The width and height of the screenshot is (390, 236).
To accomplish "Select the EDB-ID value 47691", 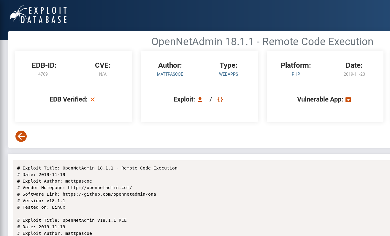I will tap(44, 74).
